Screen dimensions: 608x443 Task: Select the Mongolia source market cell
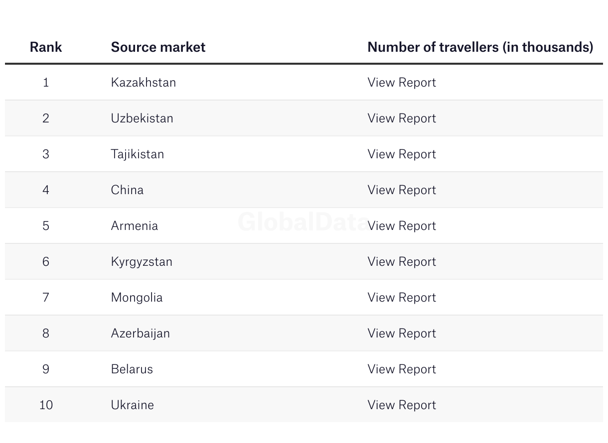tap(137, 297)
